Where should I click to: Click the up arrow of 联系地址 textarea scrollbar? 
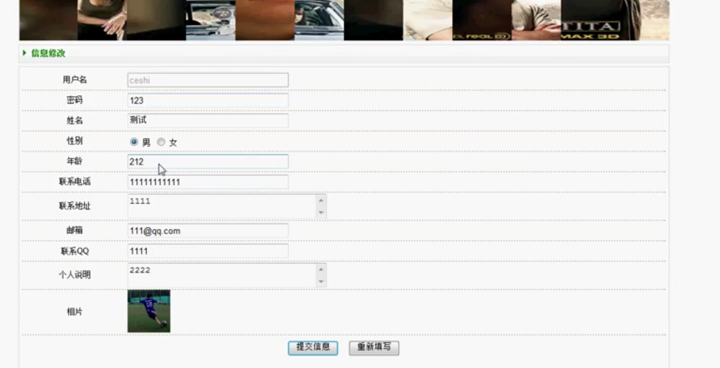(x=321, y=200)
